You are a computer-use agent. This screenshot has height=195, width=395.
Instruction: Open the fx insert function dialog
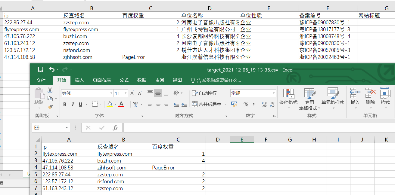[x=115, y=128]
